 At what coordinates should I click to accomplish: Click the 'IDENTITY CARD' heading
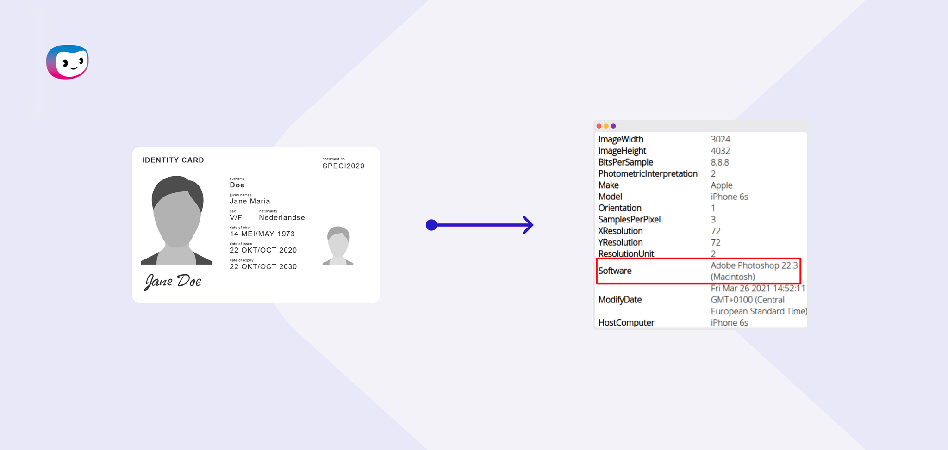(173, 160)
